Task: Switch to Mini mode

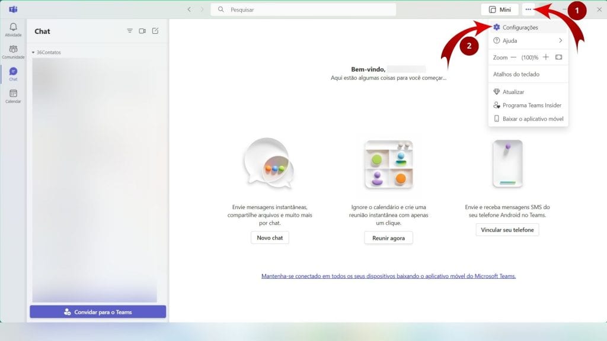Action: pos(500,9)
